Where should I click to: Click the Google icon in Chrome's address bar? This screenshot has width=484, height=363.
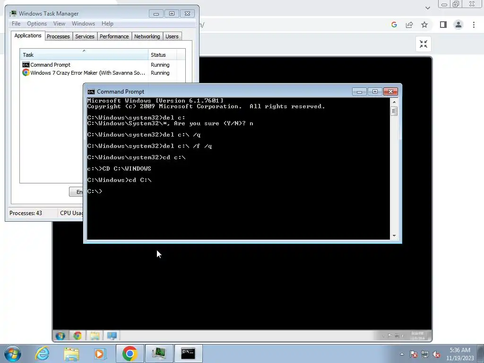click(x=394, y=25)
